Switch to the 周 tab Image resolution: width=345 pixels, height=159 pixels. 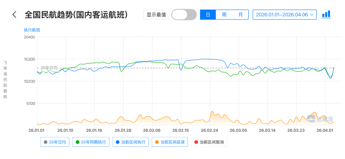click(x=224, y=15)
